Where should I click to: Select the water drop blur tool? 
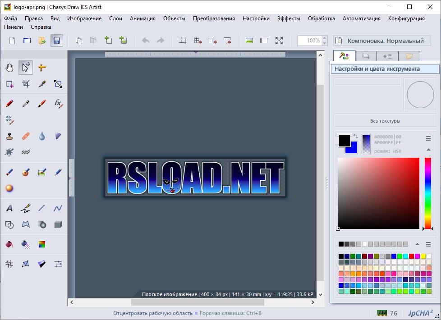click(42, 137)
